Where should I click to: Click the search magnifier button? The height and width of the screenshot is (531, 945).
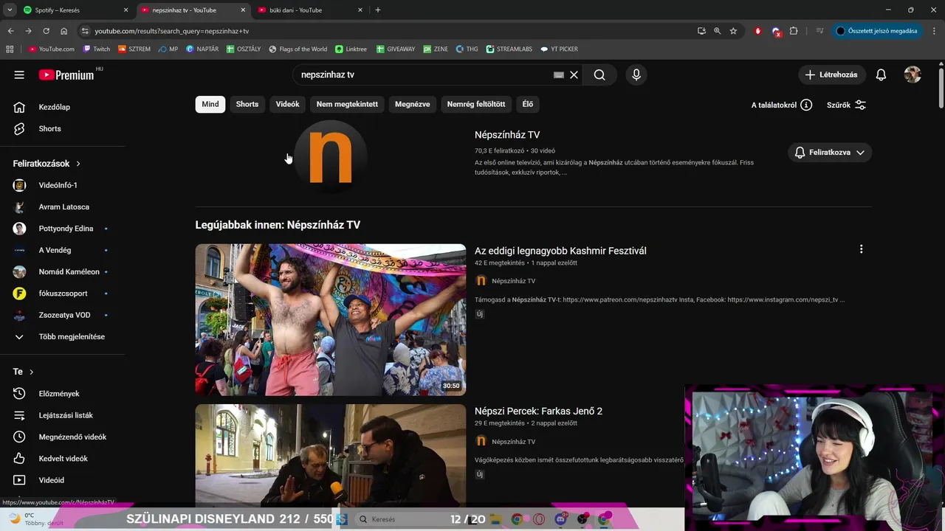(599, 74)
